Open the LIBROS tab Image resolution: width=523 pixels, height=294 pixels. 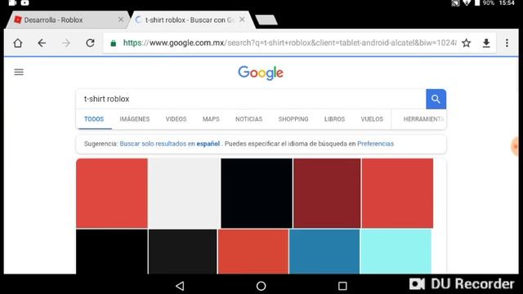(x=334, y=119)
